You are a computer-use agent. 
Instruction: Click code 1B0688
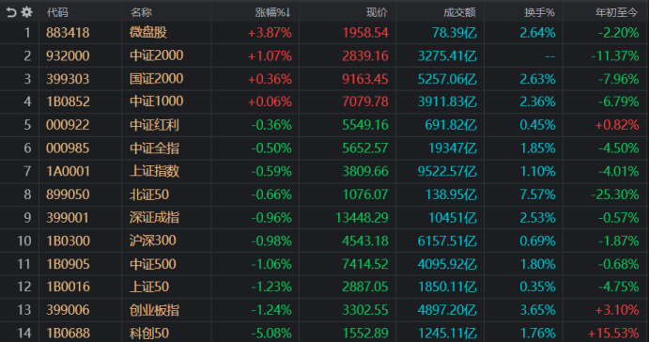68,334
